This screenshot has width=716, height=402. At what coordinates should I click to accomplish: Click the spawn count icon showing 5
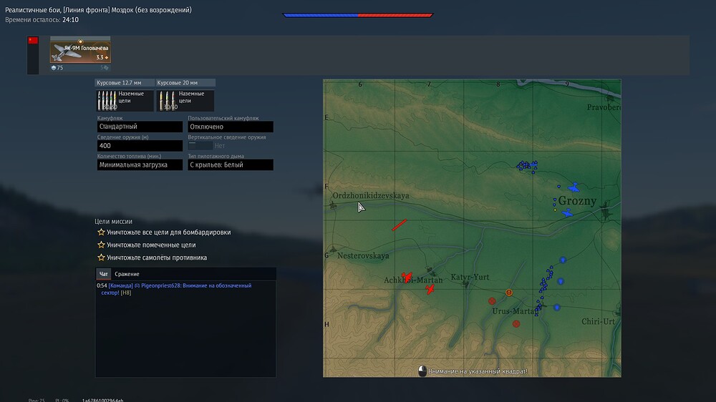105,67
